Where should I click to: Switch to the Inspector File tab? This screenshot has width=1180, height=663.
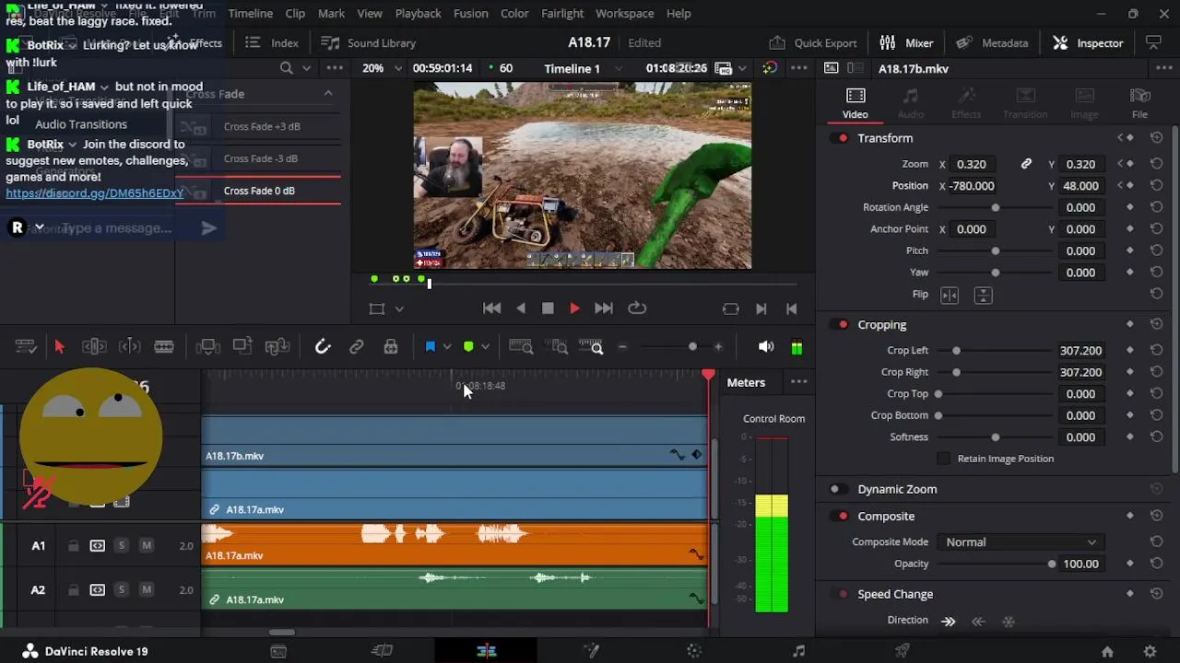[1139, 102]
